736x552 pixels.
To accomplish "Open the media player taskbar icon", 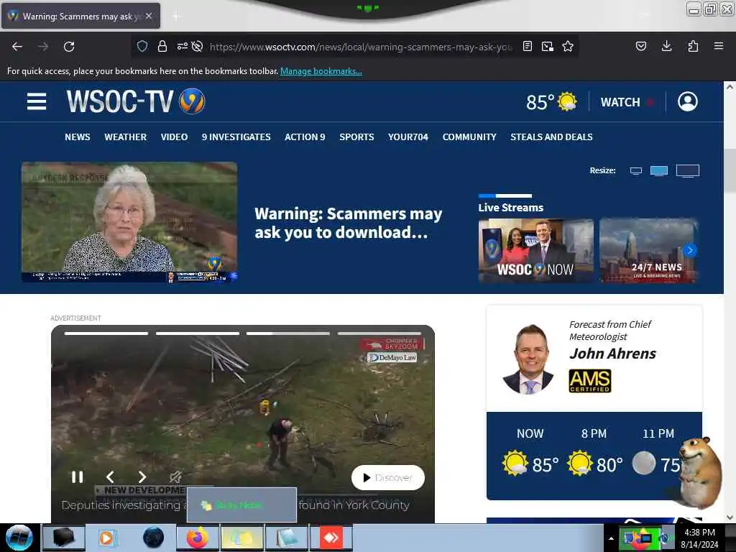I will 108,538.
